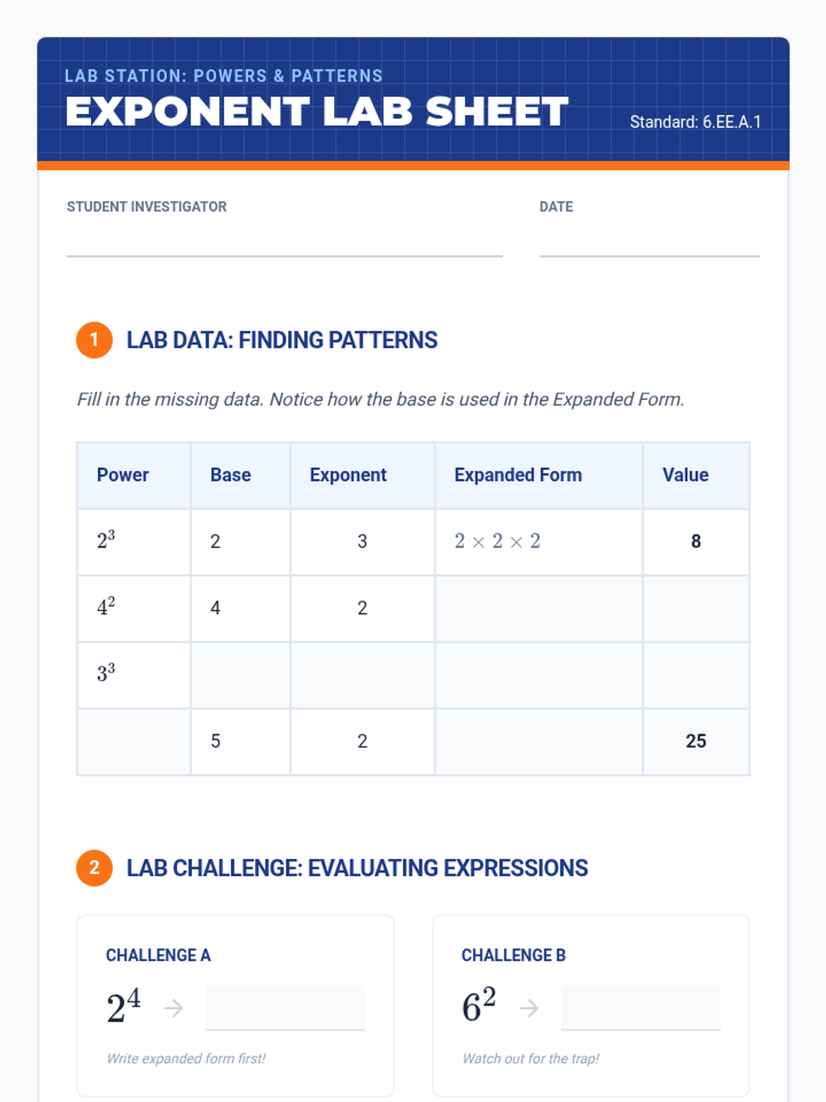This screenshot has height=1102, width=826.
Task: Select the empty Expanded Form cell for 4²
Action: point(539,609)
